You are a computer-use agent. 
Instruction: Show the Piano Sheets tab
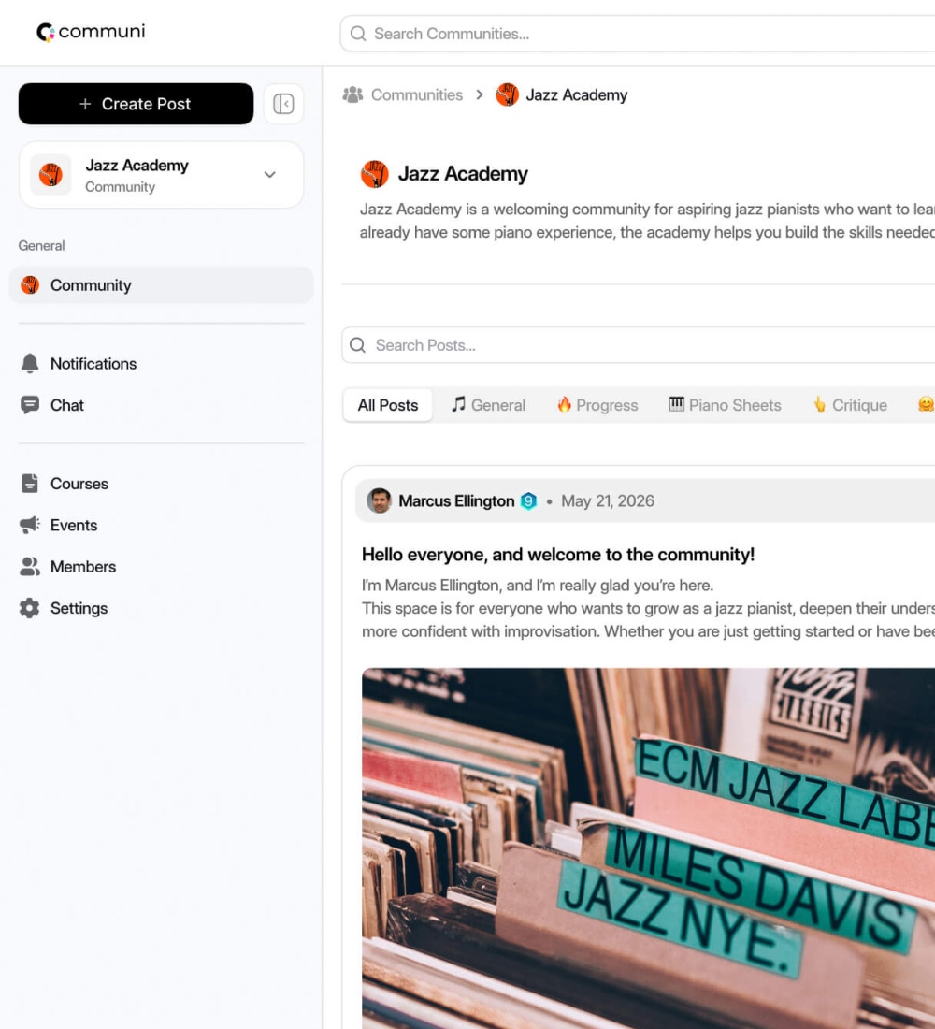[725, 405]
